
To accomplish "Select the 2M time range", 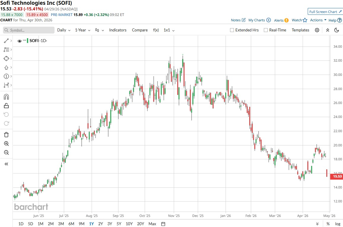I will pos(51,224).
